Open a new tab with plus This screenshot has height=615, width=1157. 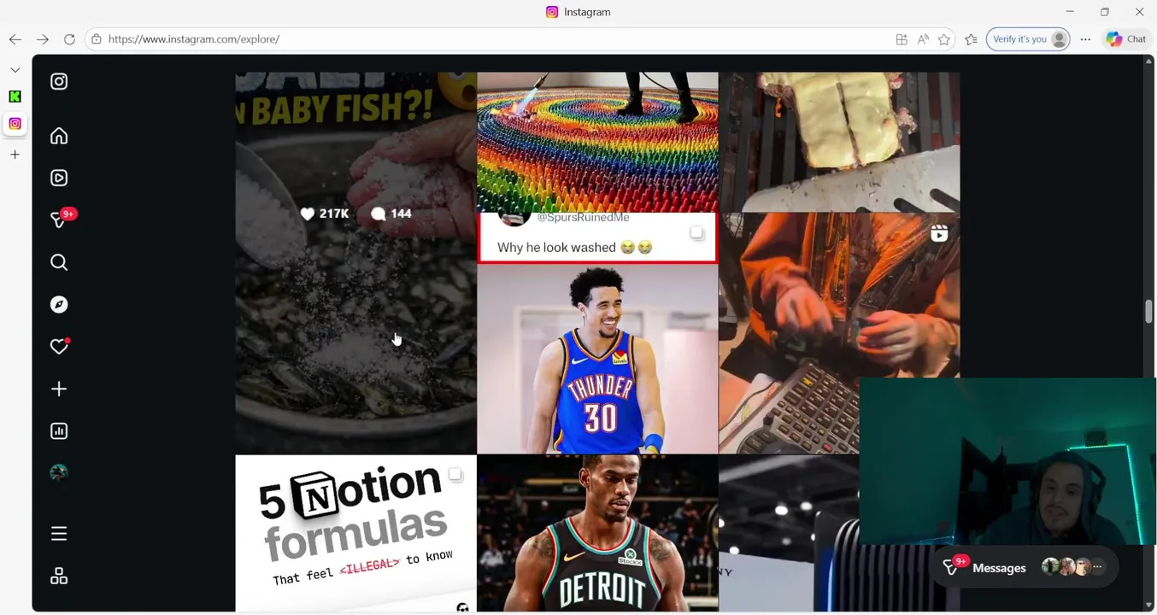[15, 155]
